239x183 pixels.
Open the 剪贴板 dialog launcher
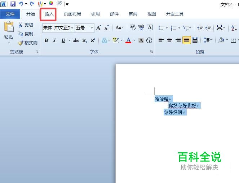click(37, 52)
